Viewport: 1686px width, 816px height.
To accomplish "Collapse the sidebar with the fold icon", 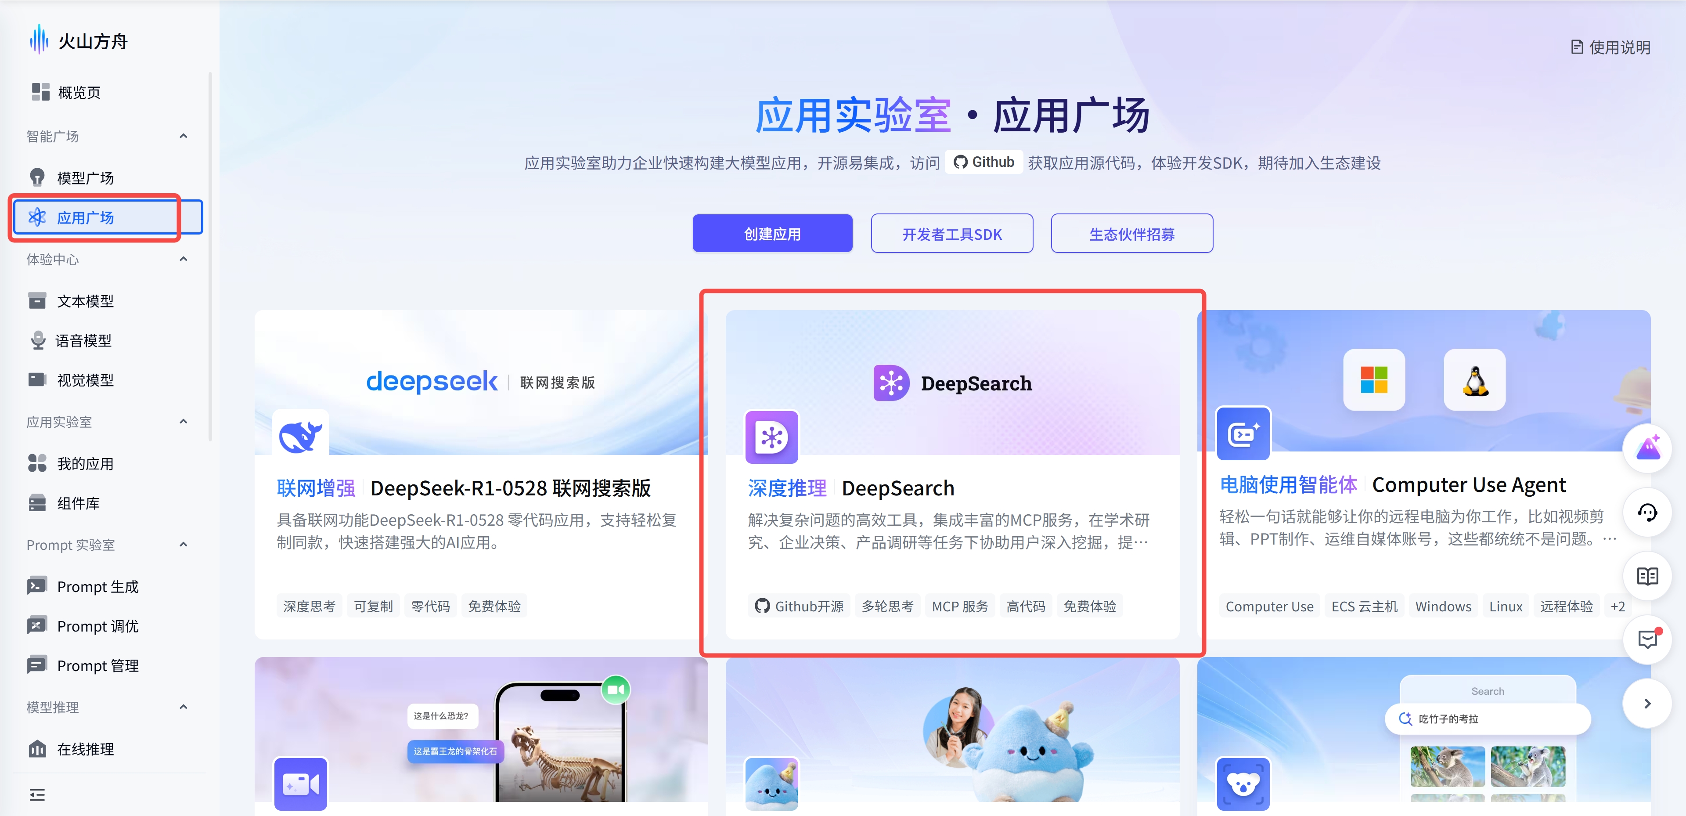I will 37,795.
